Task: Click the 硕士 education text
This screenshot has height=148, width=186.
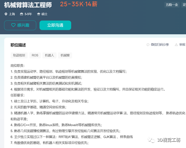Action: pyautogui.click(x=44, y=14)
